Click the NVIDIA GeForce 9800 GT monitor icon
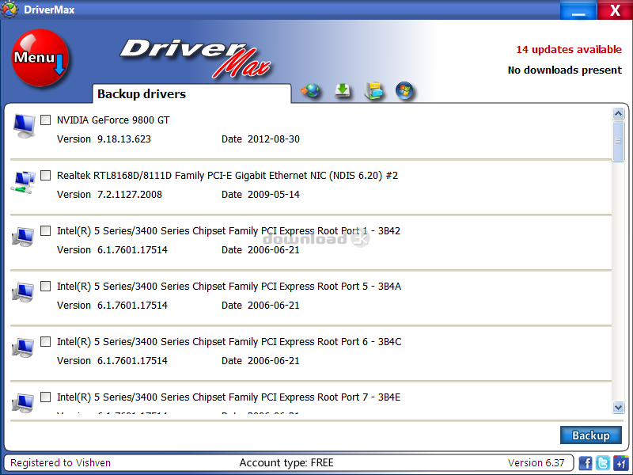The image size is (633, 475). pos(24,126)
